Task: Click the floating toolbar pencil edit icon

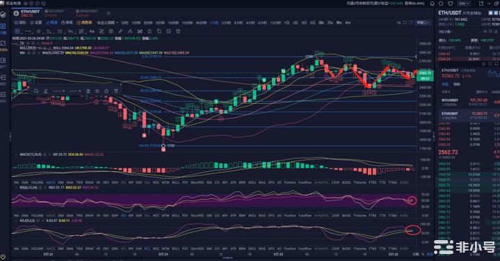Action: pyautogui.click(x=46, y=91)
